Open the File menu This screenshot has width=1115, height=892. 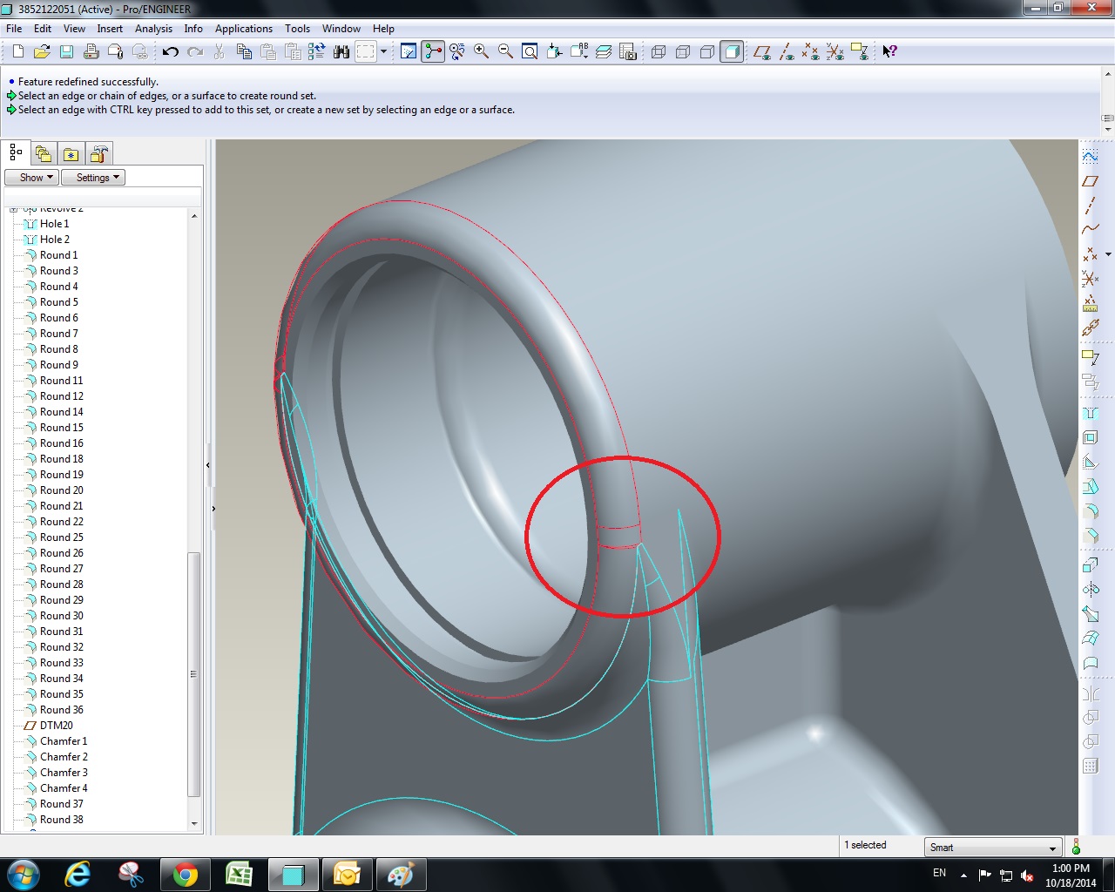point(14,29)
